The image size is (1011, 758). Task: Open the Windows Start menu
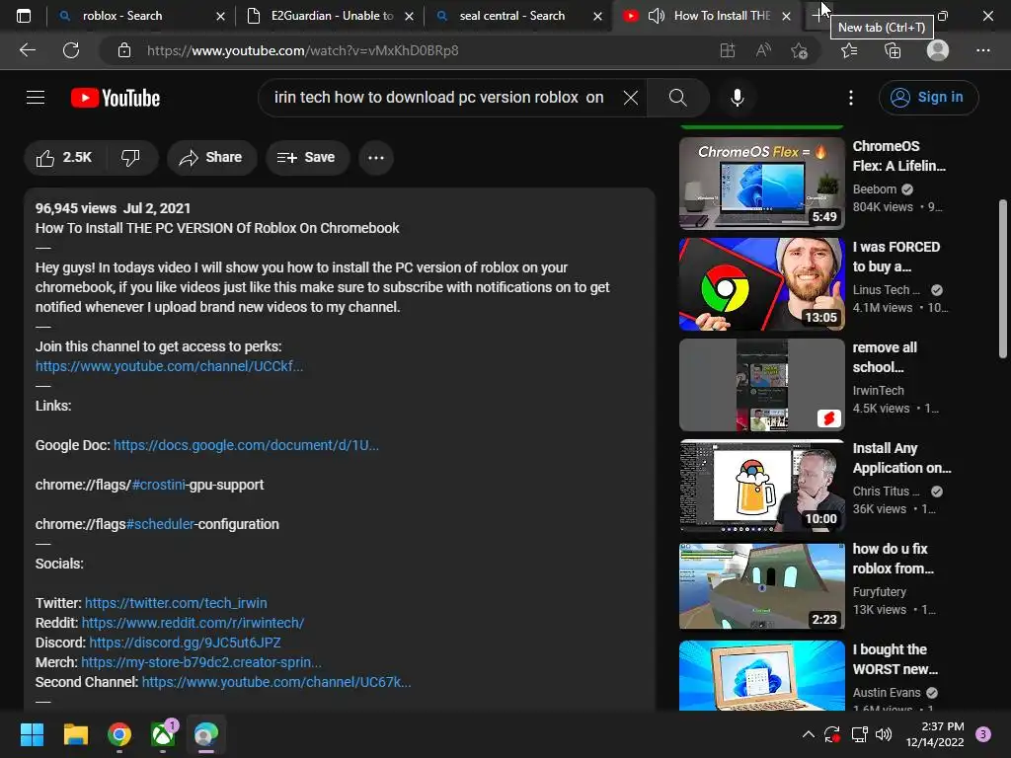[32, 734]
